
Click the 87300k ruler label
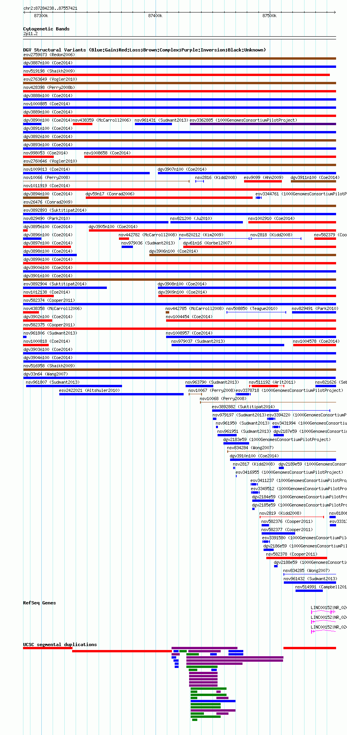41,16
